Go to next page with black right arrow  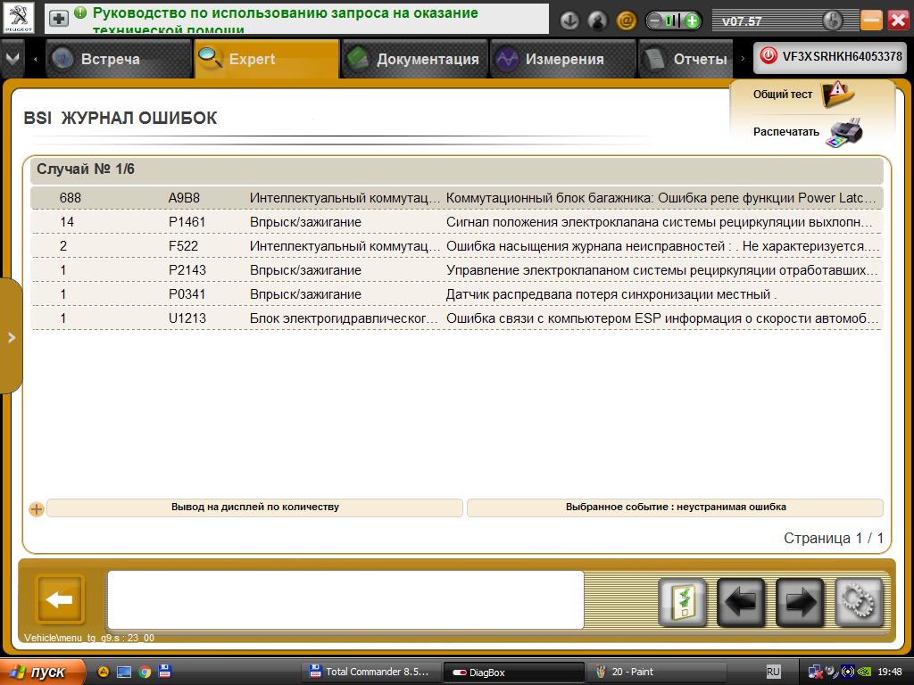tap(800, 602)
